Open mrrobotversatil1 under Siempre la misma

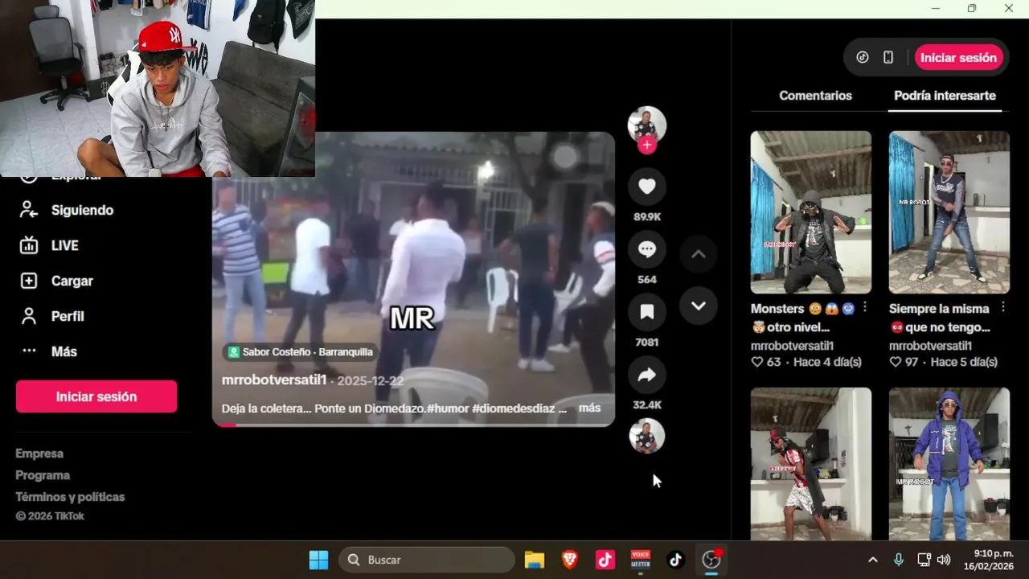(x=930, y=346)
